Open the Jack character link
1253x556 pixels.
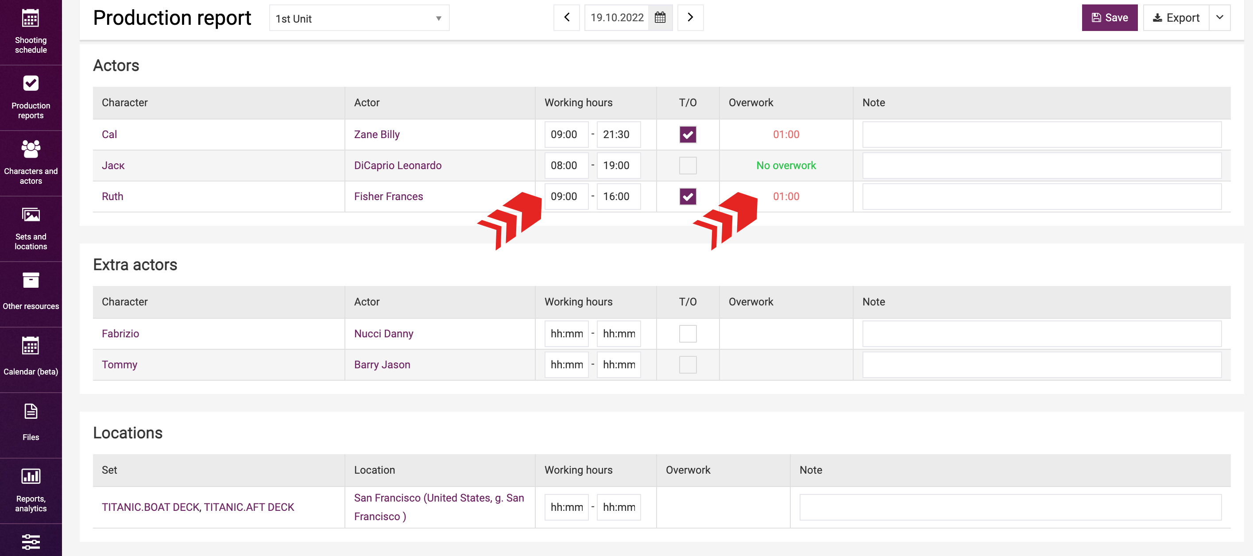[113, 166]
